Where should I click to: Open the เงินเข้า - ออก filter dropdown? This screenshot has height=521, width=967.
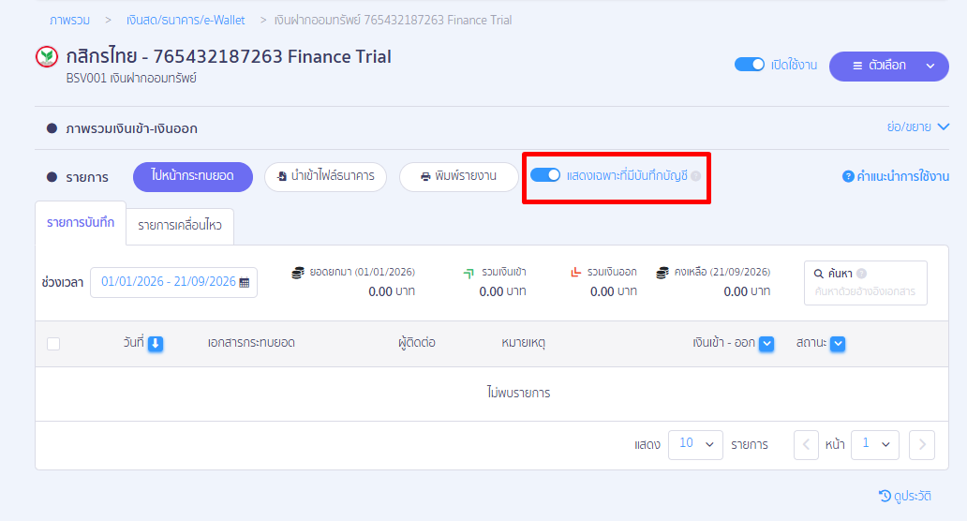[x=766, y=343]
